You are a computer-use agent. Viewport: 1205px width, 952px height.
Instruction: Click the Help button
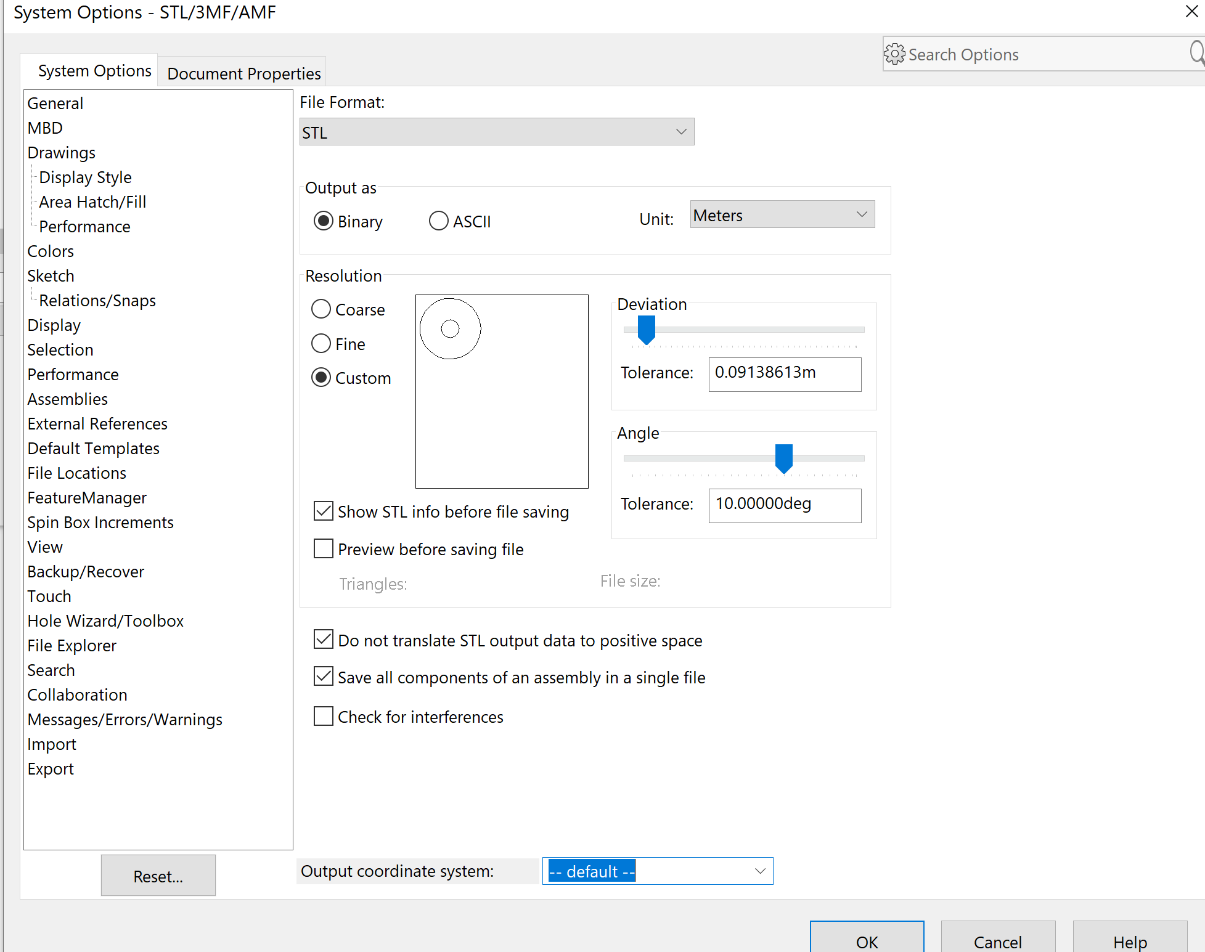click(x=1130, y=942)
